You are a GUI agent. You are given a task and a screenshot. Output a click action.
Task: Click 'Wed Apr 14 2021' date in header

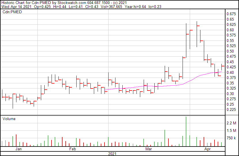16,7
